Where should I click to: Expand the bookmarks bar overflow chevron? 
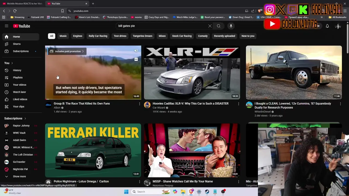pyautogui.click(x=321, y=17)
